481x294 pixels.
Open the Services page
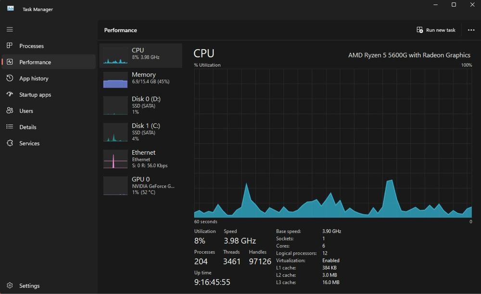point(49,143)
